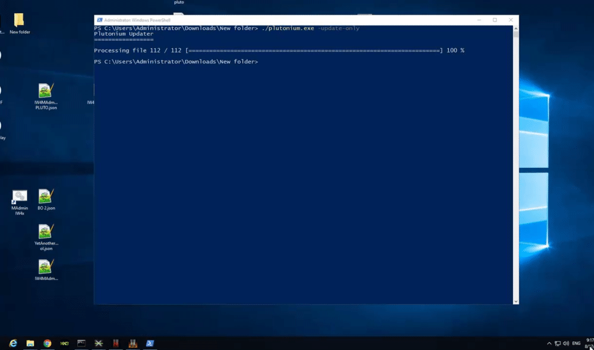Open Internet Explorer from the taskbar
Screen dimensions: 594x350
click(13, 343)
